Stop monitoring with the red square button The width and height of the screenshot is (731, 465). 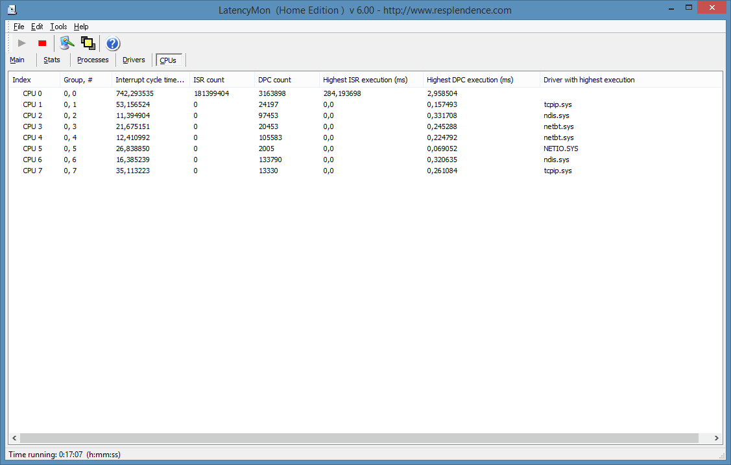click(x=42, y=43)
